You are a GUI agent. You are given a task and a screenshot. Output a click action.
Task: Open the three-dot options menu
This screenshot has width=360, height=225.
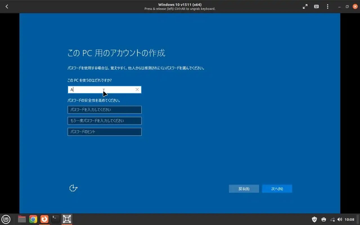coord(328,6)
